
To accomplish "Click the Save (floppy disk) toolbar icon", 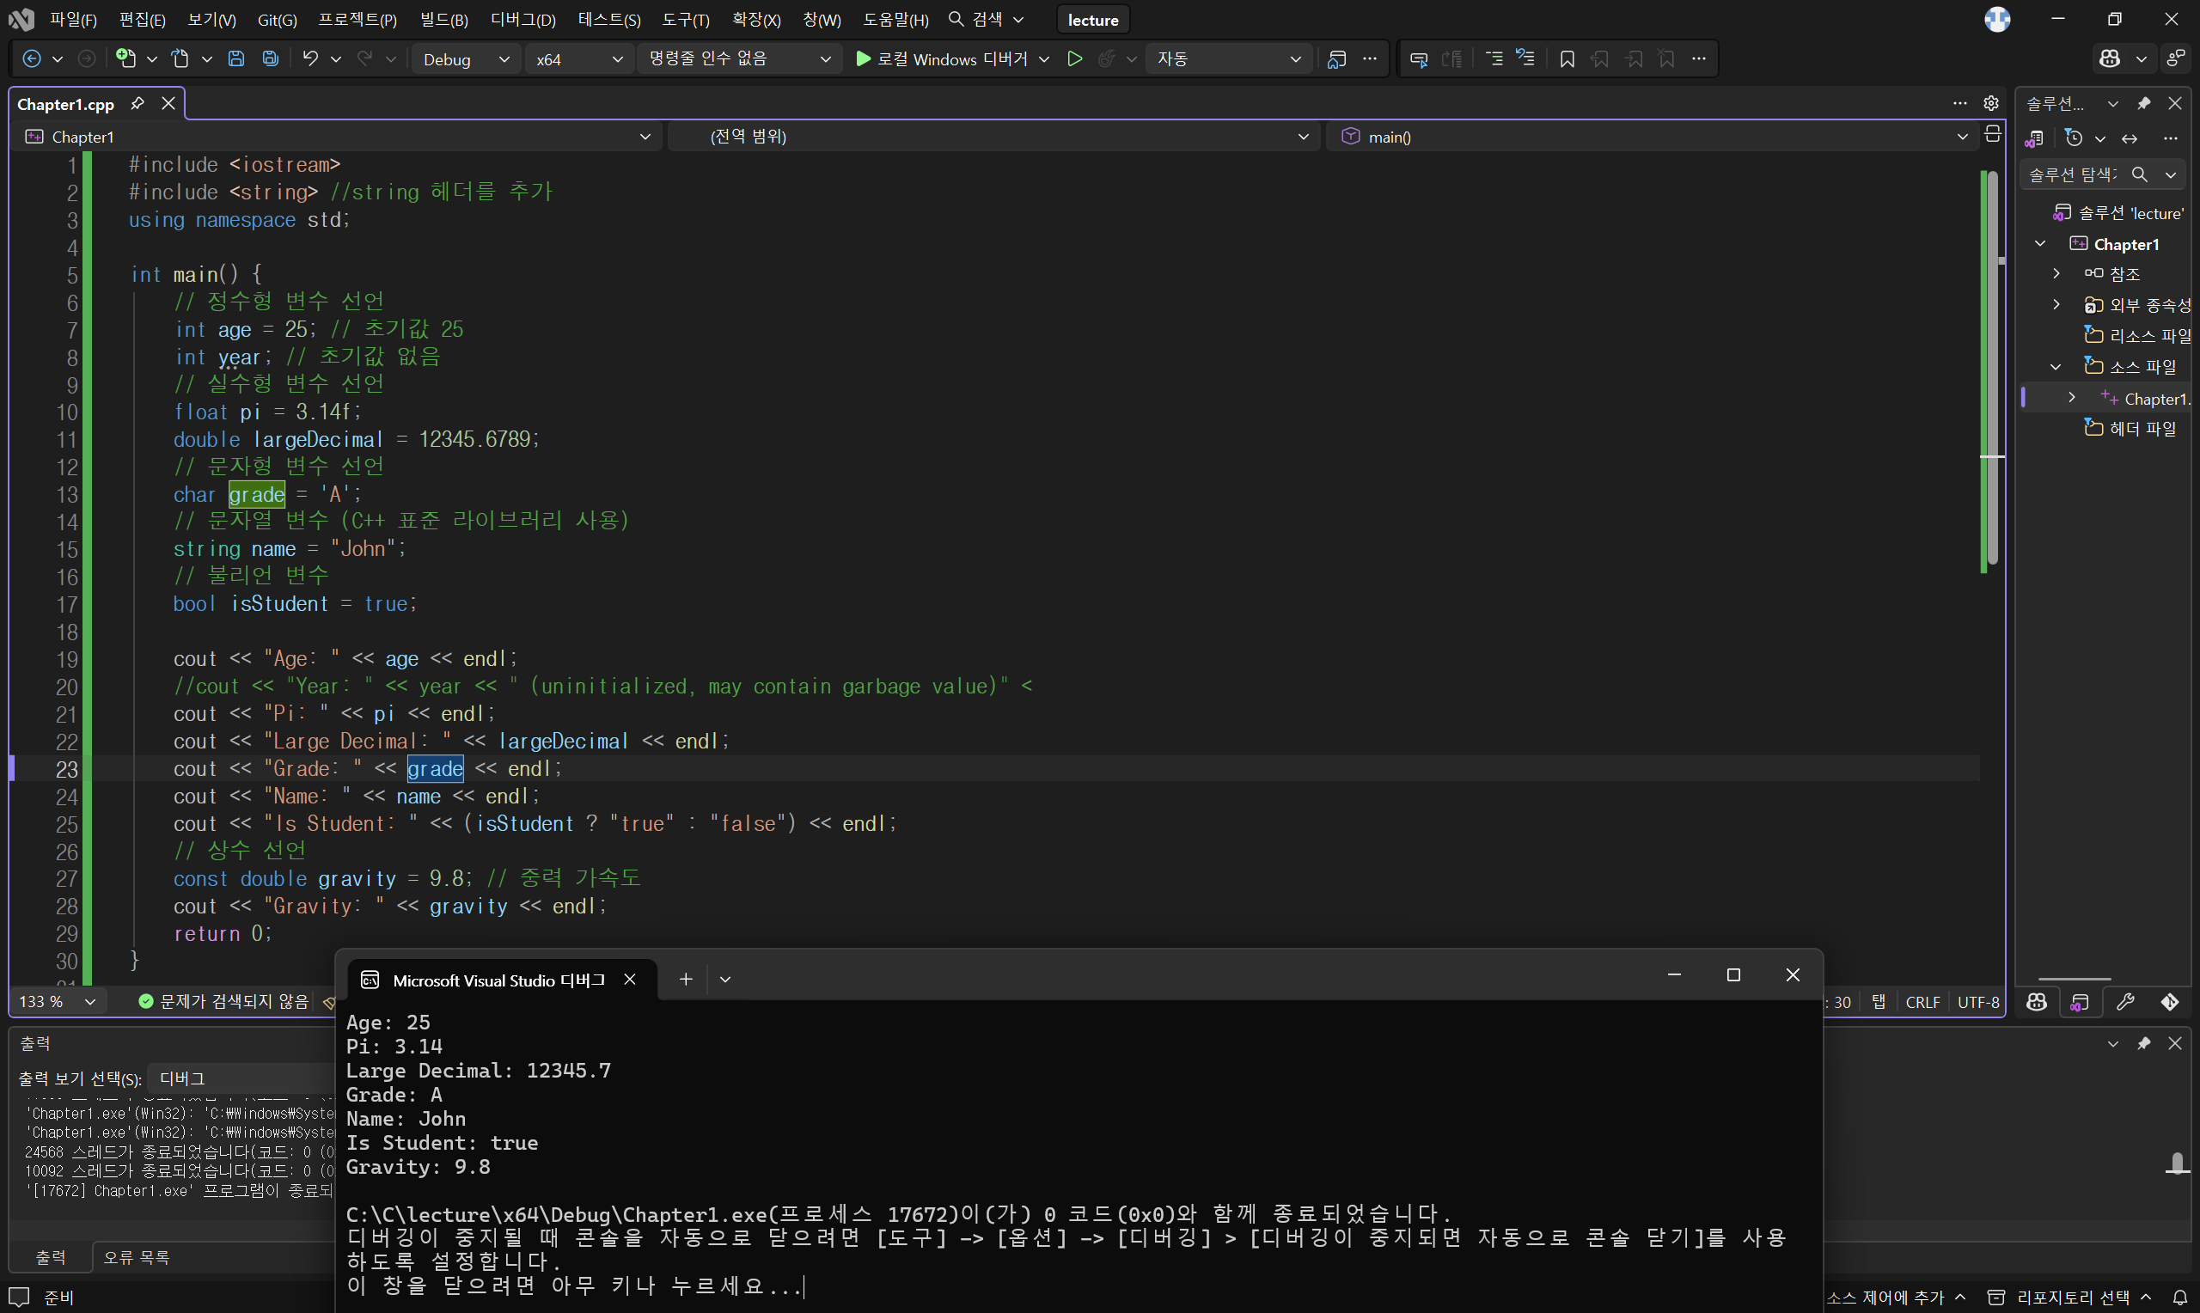I will pos(235,58).
